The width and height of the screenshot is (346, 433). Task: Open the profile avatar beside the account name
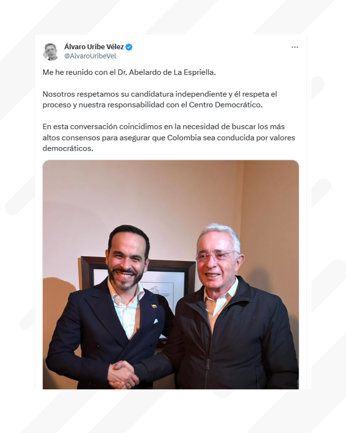tap(51, 51)
